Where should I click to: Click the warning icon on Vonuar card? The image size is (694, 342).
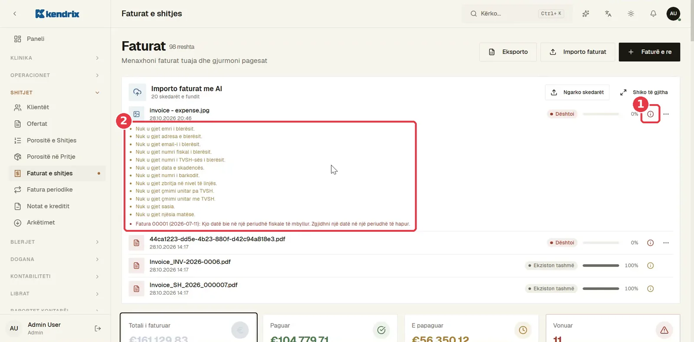(664, 330)
